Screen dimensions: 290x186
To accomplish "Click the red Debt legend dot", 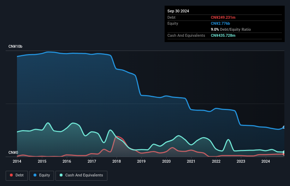I will 11,175.
